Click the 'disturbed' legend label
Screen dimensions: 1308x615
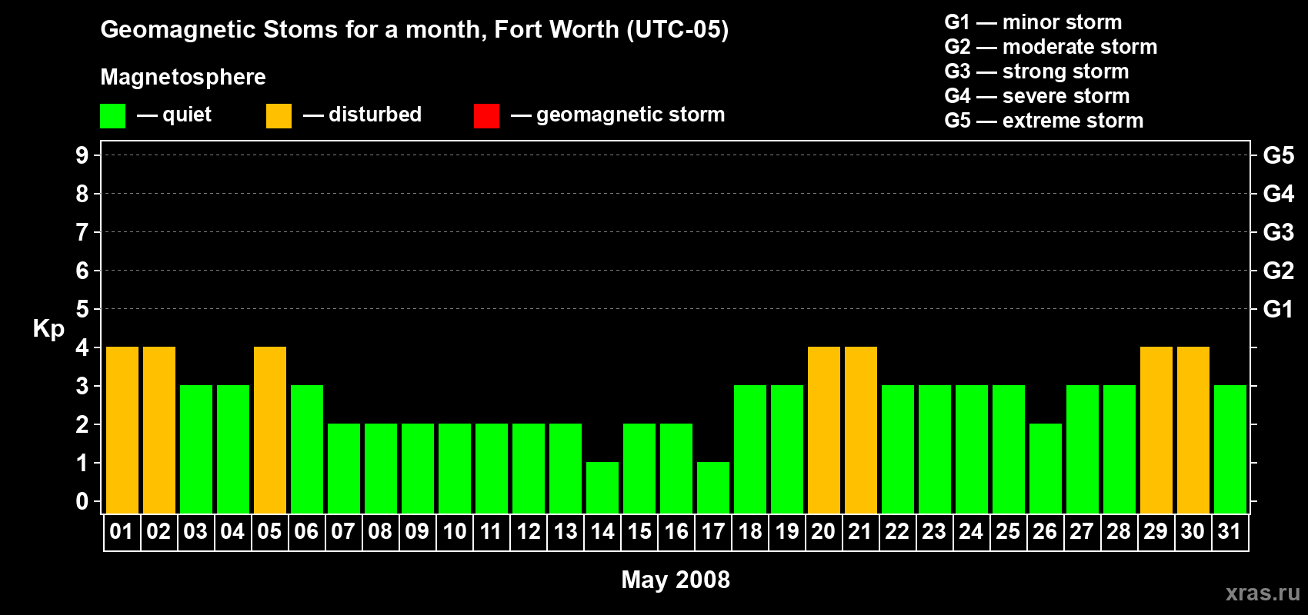[375, 115]
